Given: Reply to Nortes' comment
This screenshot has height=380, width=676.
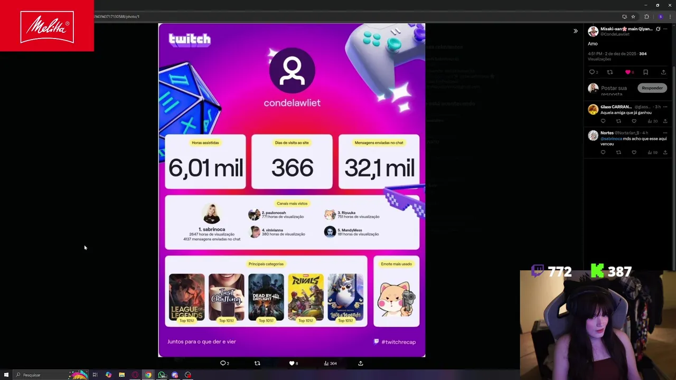Looking at the screenshot, I should tap(603, 153).
